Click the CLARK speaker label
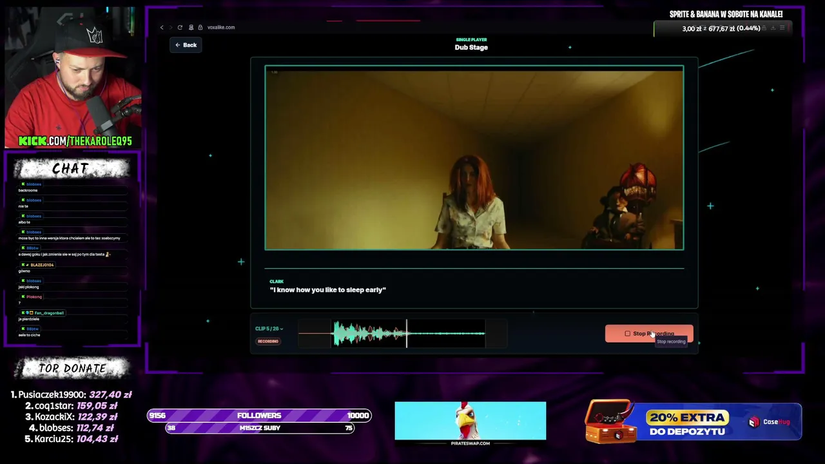Image resolution: width=825 pixels, height=464 pixels. coord(277,282)
